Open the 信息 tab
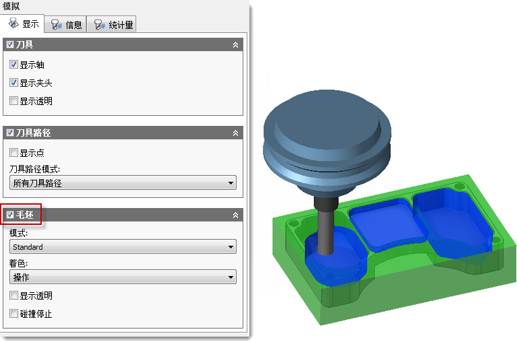Image resolution: width=517 pixels, height=342 pixels. (x=65, y=25)
